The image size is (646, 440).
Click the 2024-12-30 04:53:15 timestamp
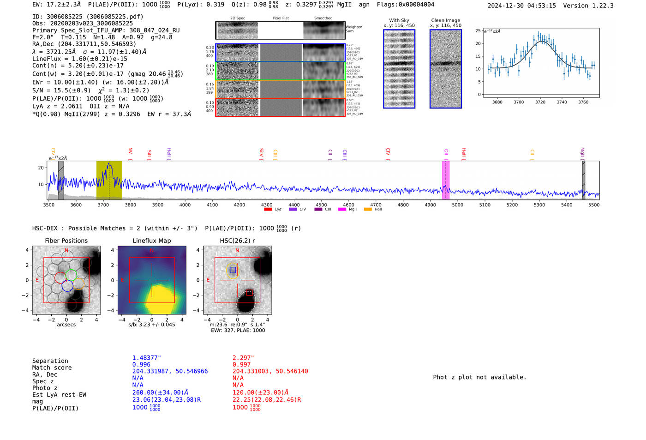point(521,6)
